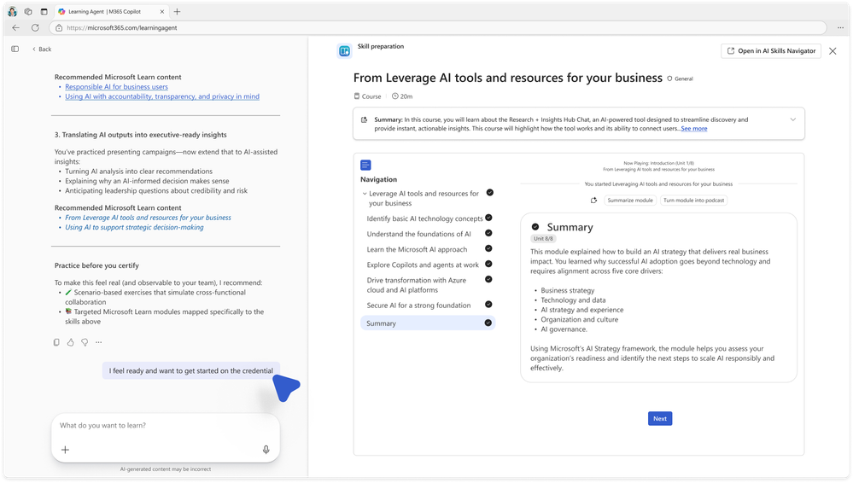Select Drive transformation with Azure cloud
853x483 pixels.
416,285
